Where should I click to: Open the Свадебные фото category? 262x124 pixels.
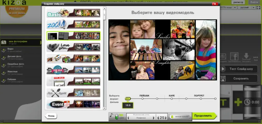[x=16, y=64]
